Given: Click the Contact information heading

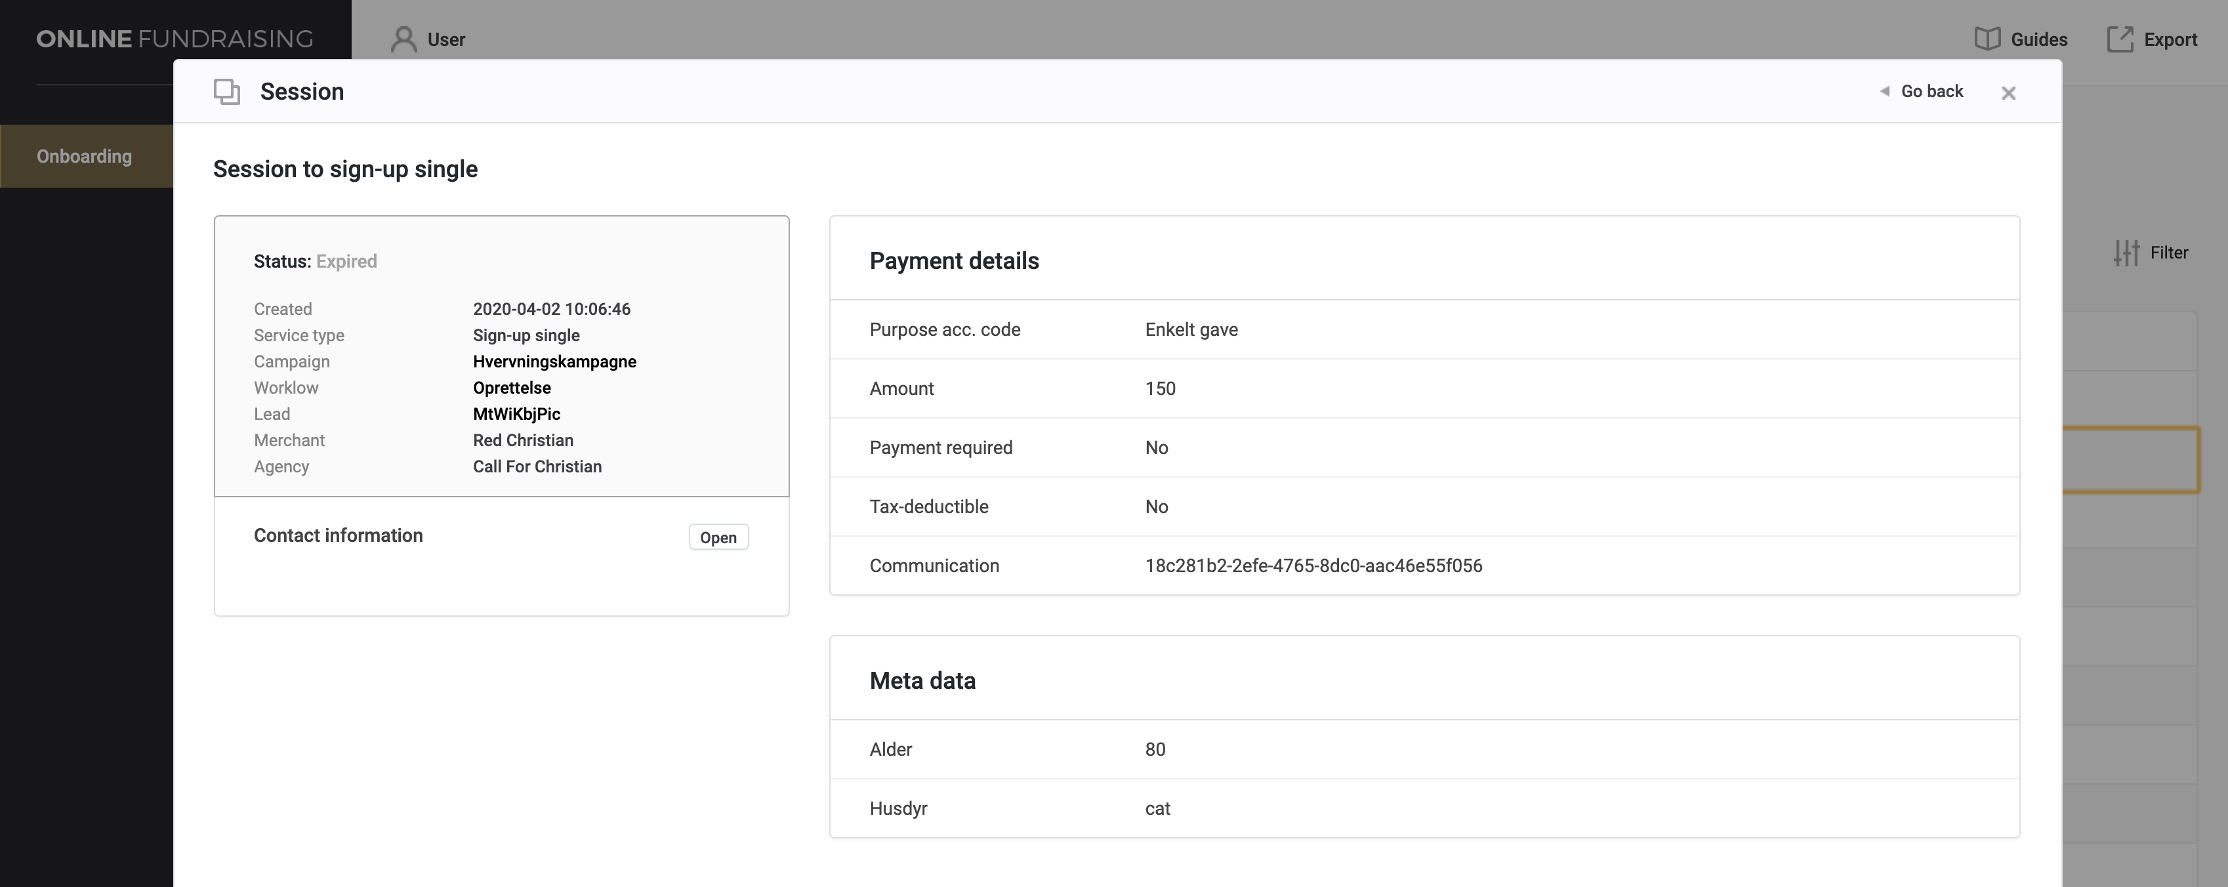Looking at the screenshot, I should tap(338, 536).
